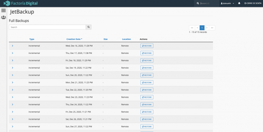Open the user manager people icon
This screenshot has width=263, height=132.
[x=3, y=17]
